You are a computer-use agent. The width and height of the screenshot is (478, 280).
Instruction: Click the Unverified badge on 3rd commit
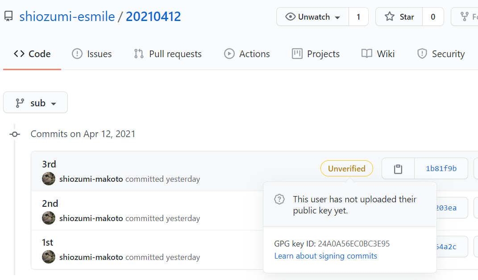click(347, 168)
